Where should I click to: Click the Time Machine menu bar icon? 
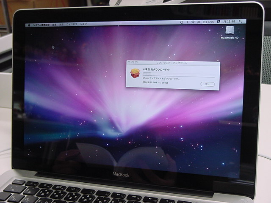pyautogui.click(x=182, y=22)
